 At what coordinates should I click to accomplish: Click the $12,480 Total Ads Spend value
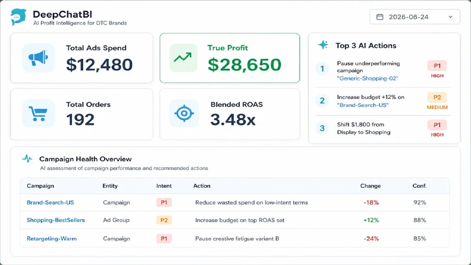point(99,65)
